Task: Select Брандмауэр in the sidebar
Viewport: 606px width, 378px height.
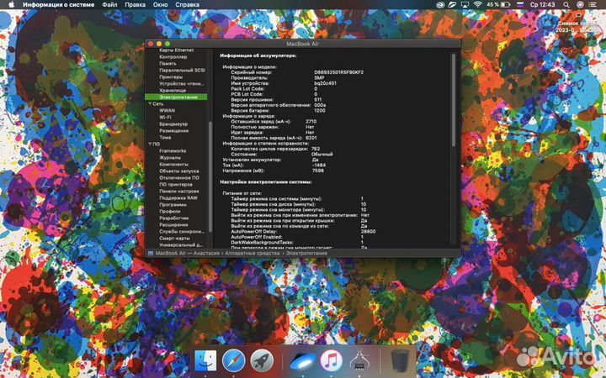Action: coord(173,124)
